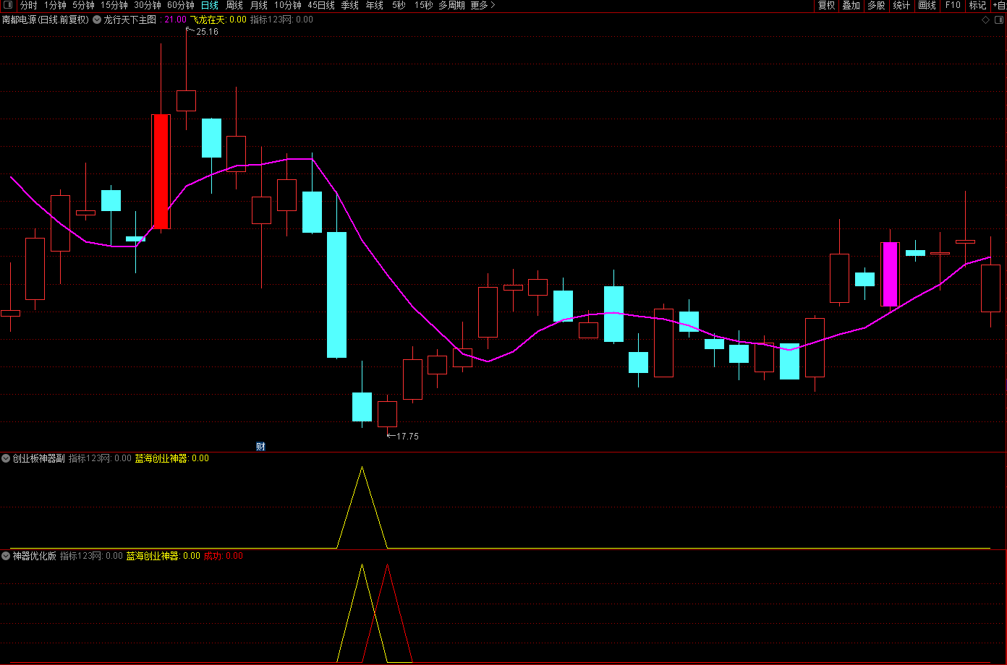Switch to the 年线 yearly chart
This screenshot has height=665, width=1007.
[375, 5]
